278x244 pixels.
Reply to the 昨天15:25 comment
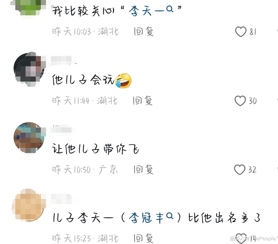pos(143,238)
